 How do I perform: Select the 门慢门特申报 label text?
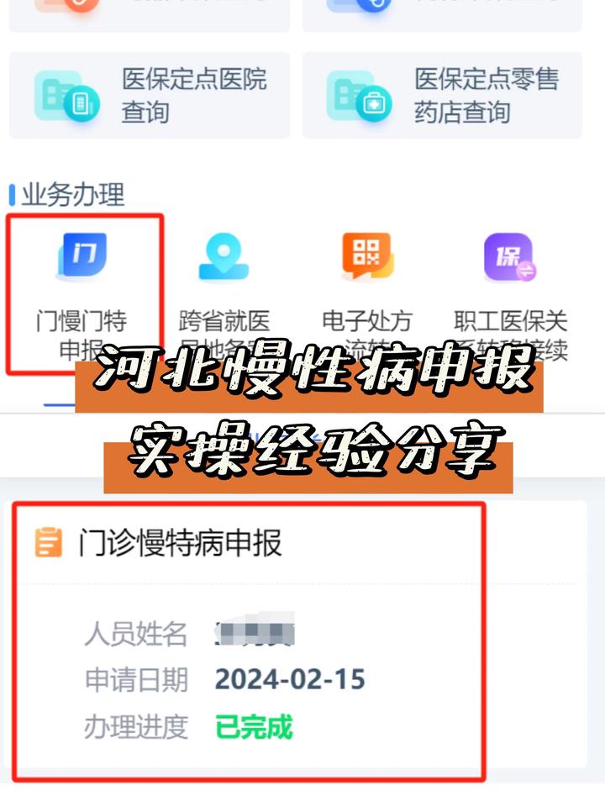pyautogui.click(x=82, y=335)
